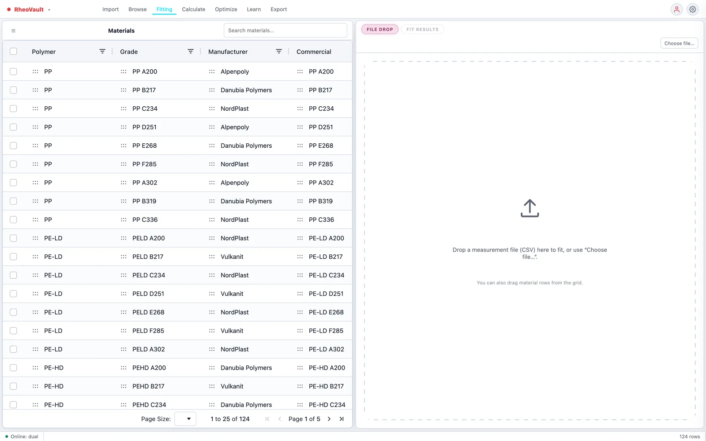The width and height of the screenshot is (706, 441).
Task: Open the Page Size dropdown
Action: coord(185,419)
